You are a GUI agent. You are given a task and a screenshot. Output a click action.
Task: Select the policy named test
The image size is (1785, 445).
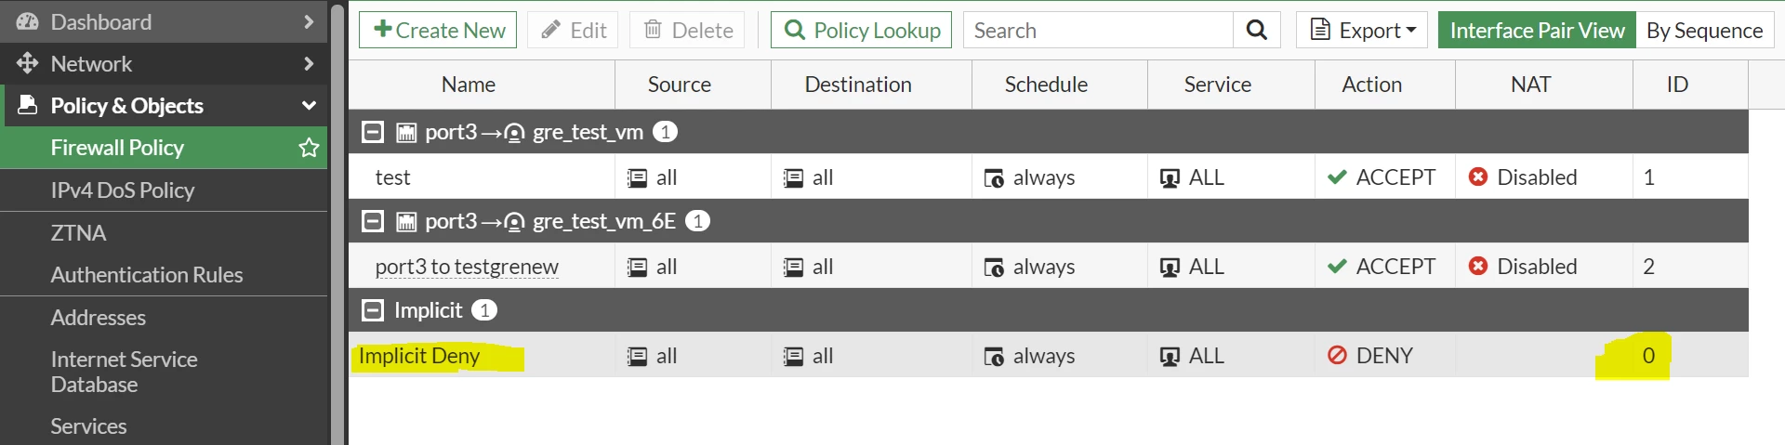tap(392, 177)
